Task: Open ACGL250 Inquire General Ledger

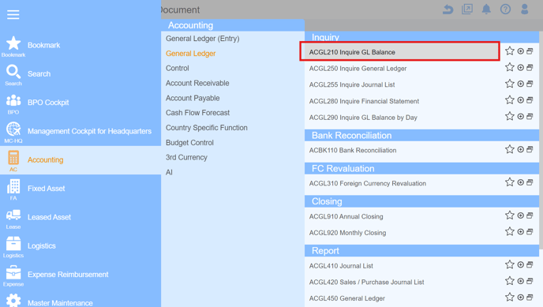Action: click(358, 69)
